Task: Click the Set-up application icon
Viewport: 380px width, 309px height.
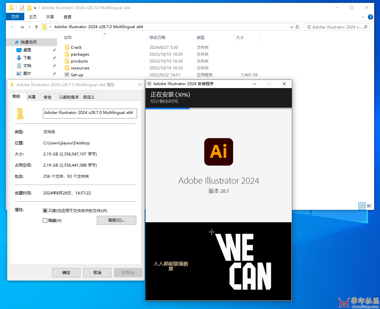Action: coord(67,75)
